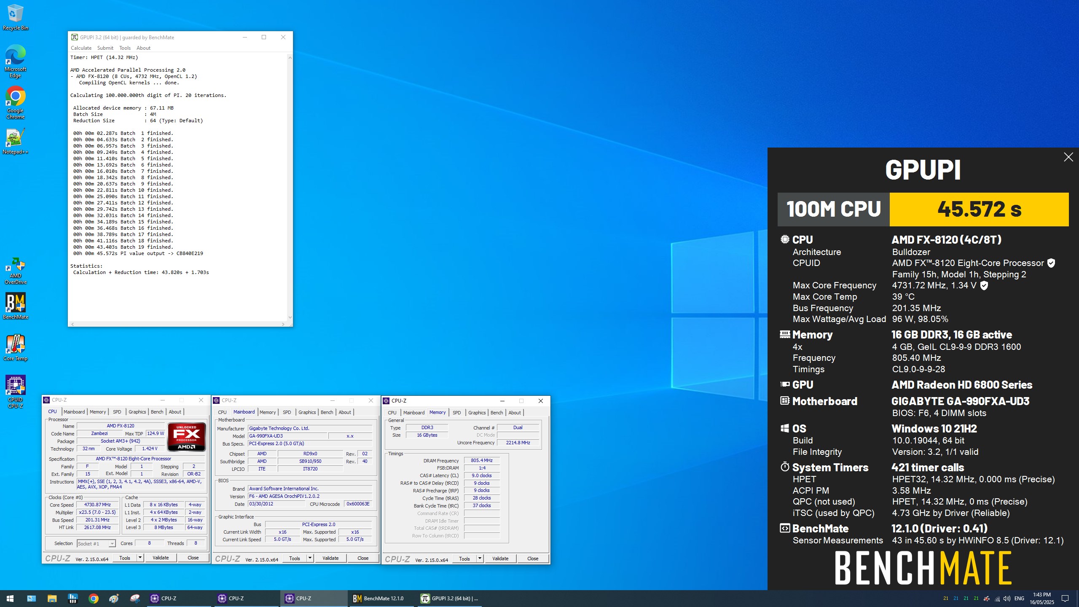
Task: Click GPUPI vertical scrollbar down arrow
Action: (290, 317)
